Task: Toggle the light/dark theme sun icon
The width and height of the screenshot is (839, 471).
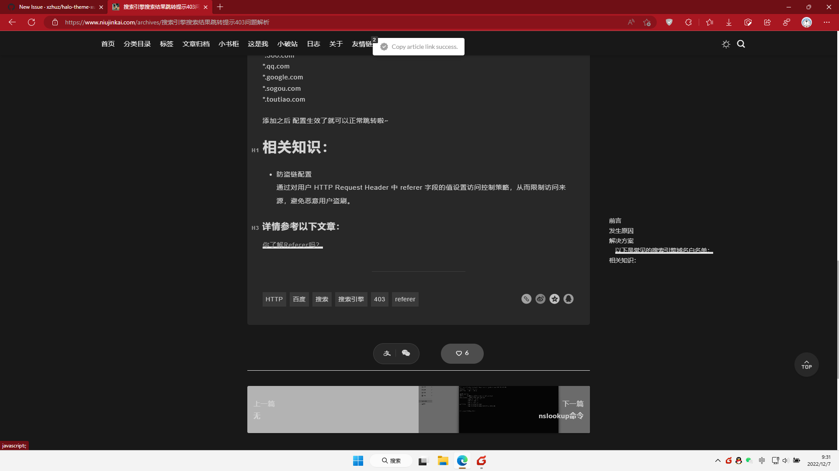Action: [x=726, y=44]
